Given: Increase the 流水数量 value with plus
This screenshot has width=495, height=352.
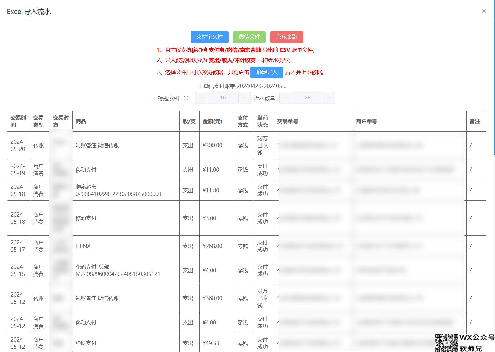Looking at the screenshot, I should (x=329, y=98).
